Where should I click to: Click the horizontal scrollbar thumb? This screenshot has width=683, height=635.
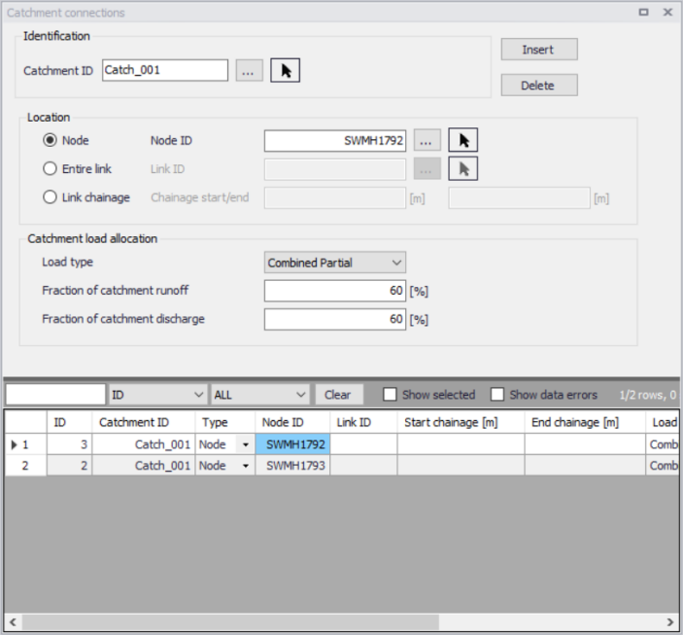click(230, 622)
